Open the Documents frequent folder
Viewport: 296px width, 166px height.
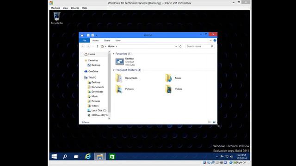(x=126, y=78)
